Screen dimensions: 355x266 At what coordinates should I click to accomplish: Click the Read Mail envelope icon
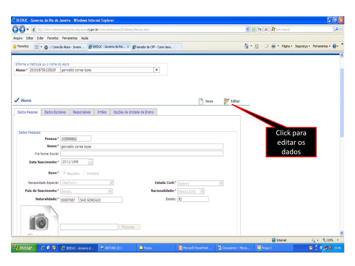(x=267, y=46)
